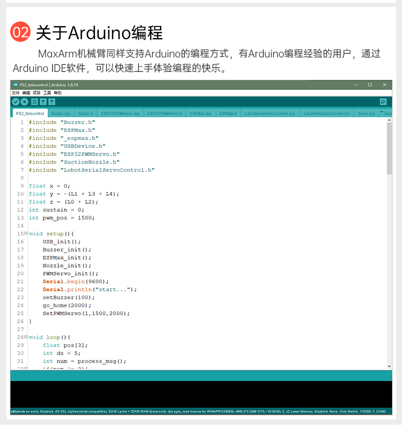Collapse the setup() function fold marker
402x429 pixels.
26,234
